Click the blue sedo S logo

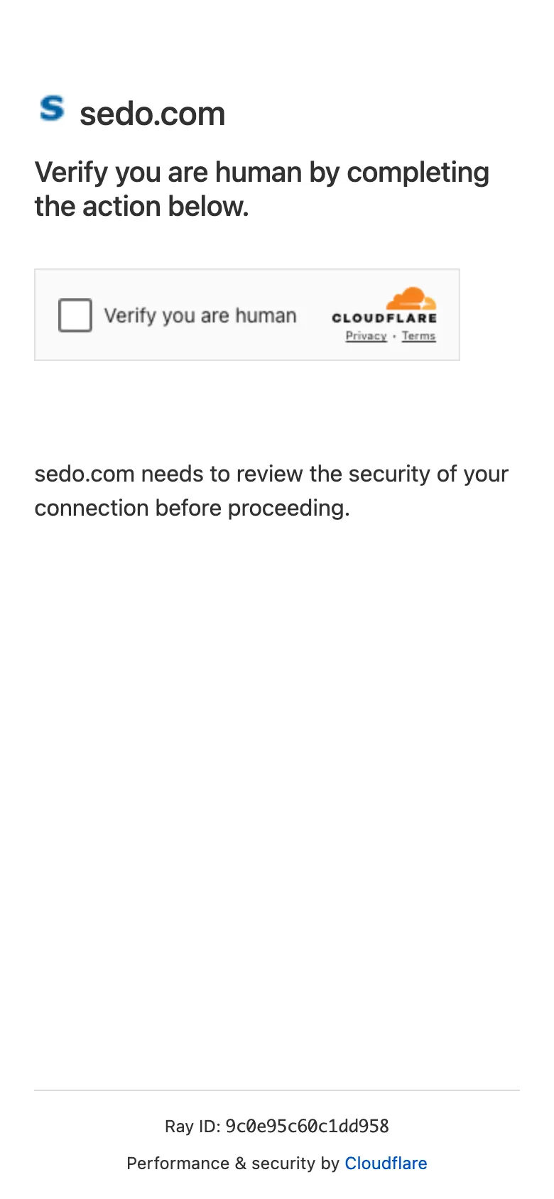pos(52,109)
